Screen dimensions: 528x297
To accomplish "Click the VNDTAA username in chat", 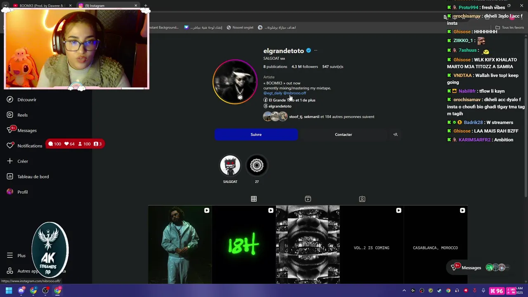I will click(462, 75).
